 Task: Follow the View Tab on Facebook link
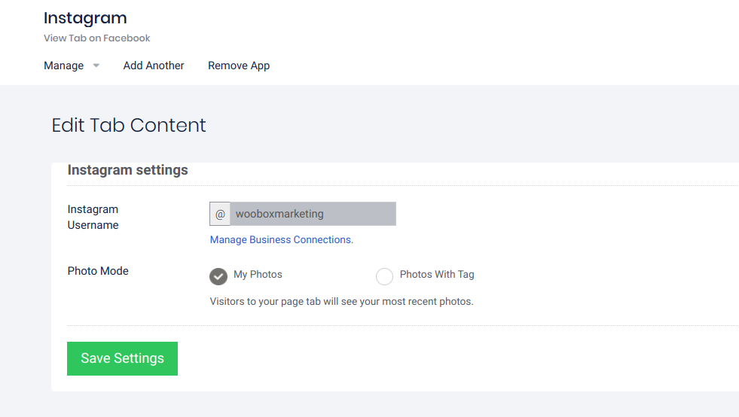click(97, 38)
